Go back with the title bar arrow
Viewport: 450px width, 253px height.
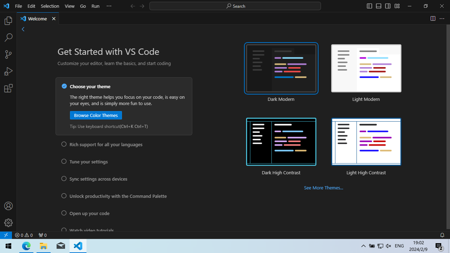click(x=133, y=6)
